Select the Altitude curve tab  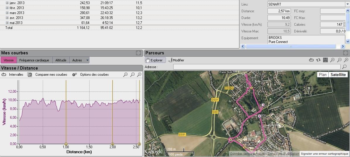click(x=61, y=60)
